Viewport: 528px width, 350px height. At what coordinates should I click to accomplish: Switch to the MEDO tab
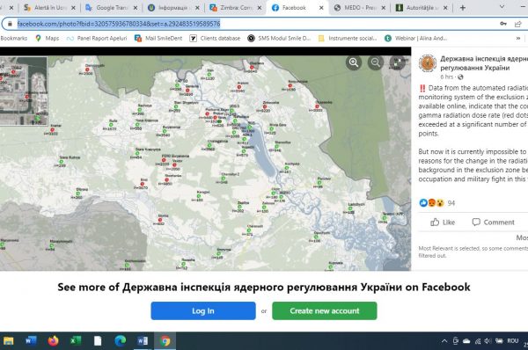pyautogui.click(x=359, y=7)
